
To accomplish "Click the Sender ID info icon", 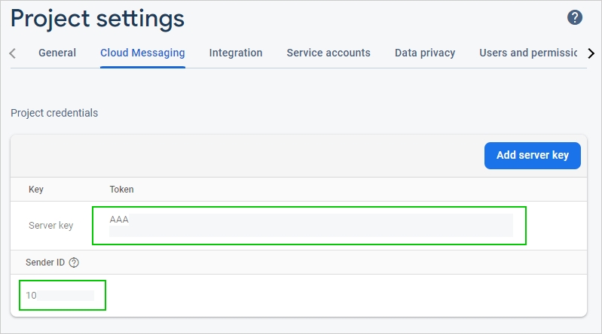I will point(74,263).
